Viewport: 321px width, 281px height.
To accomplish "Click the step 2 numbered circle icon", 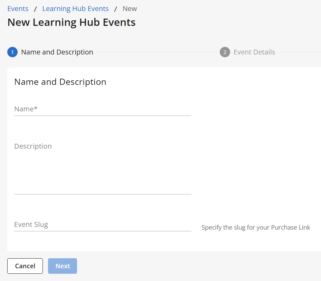I will click(225, 52).
